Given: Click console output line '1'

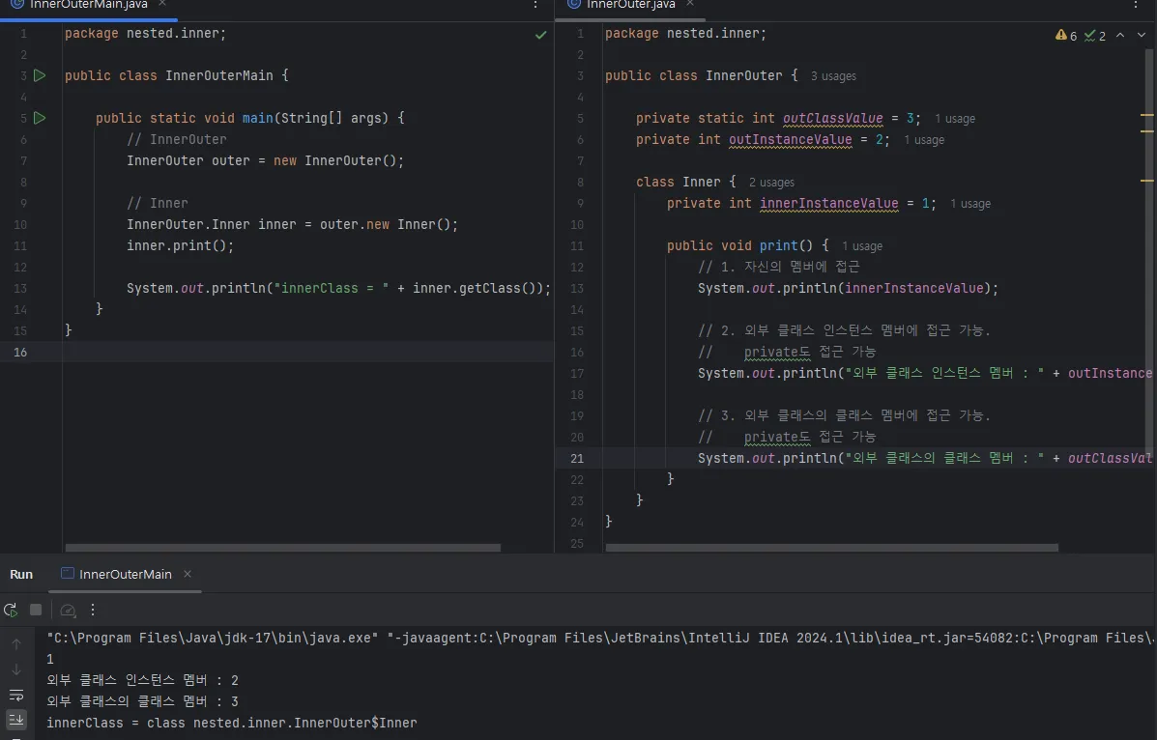Looking at the screenshot, I should 50,659.
